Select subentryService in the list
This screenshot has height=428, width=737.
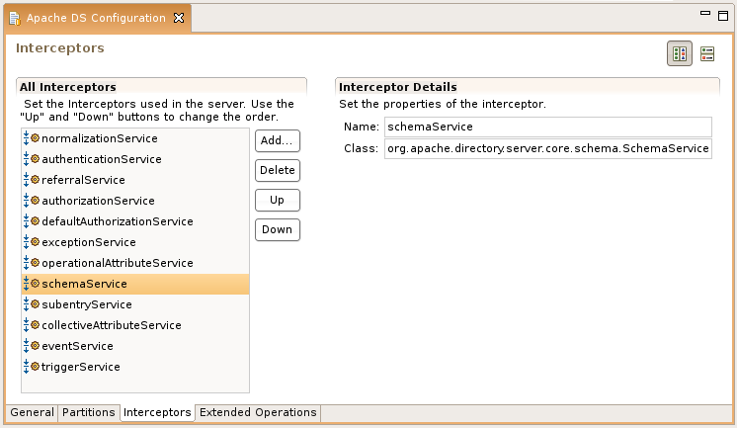tap(86, 304)
